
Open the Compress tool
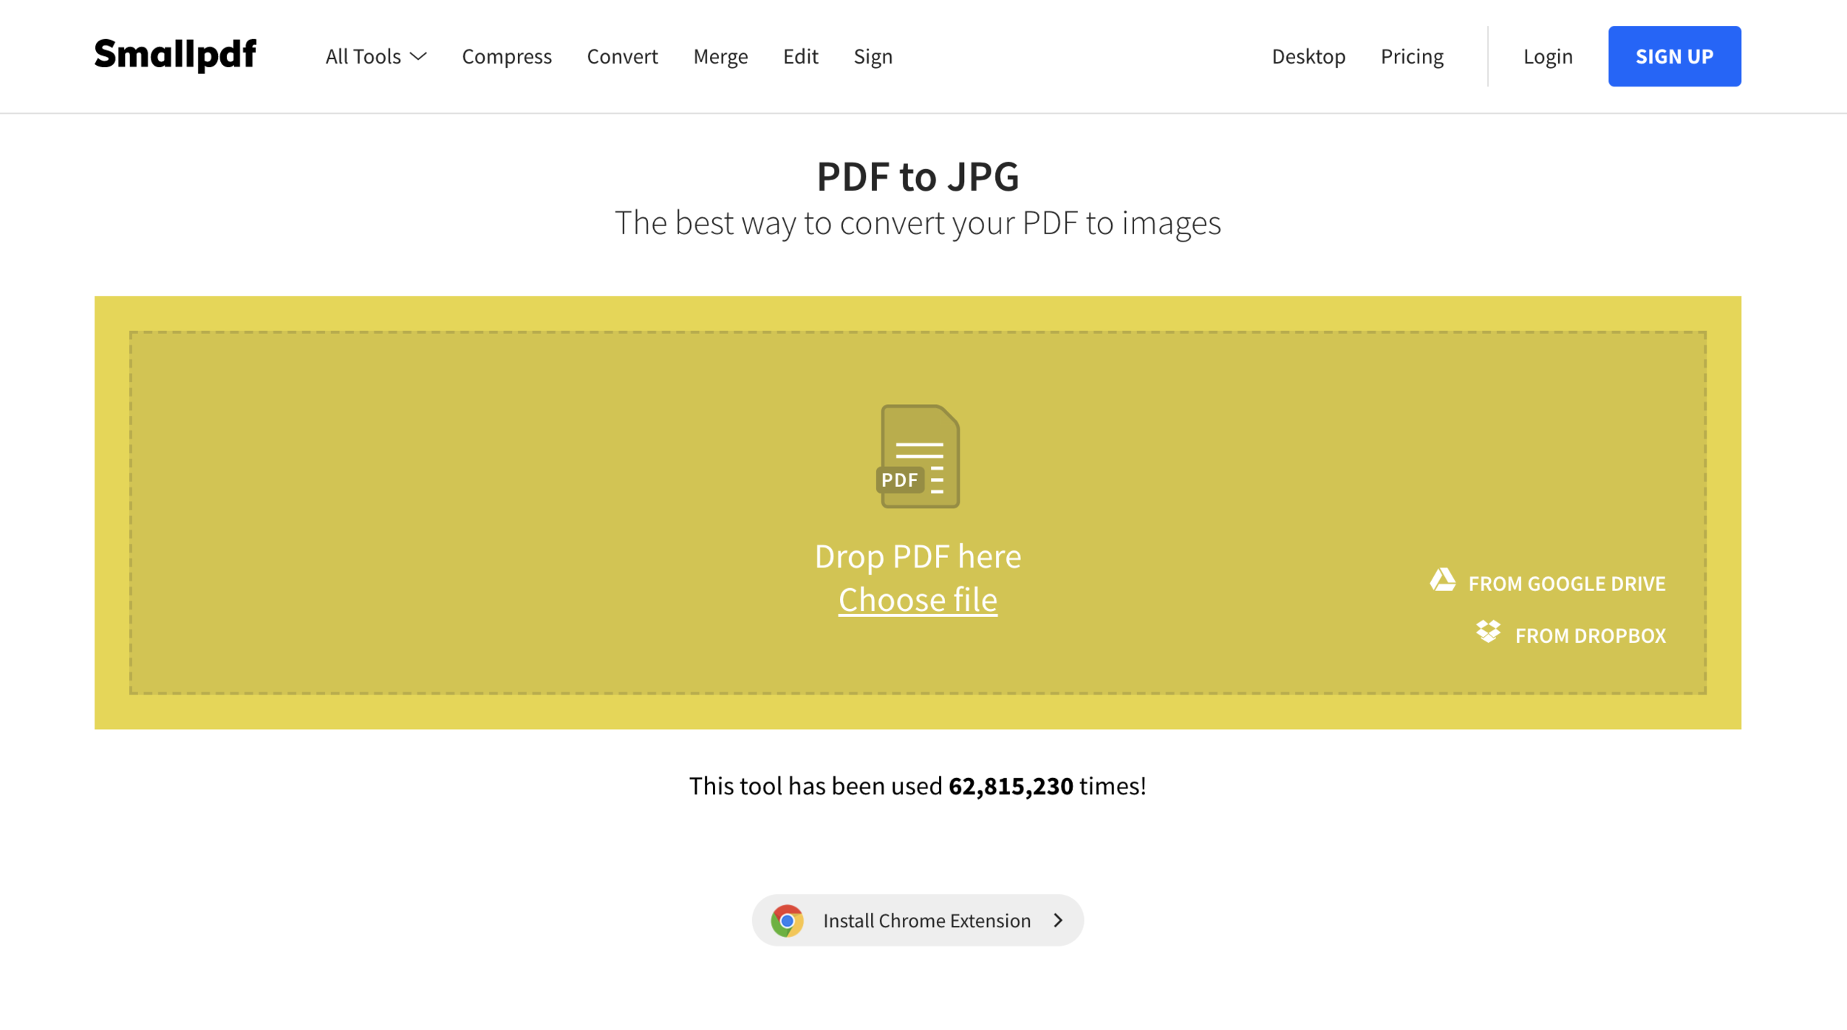tap(507, 57)
